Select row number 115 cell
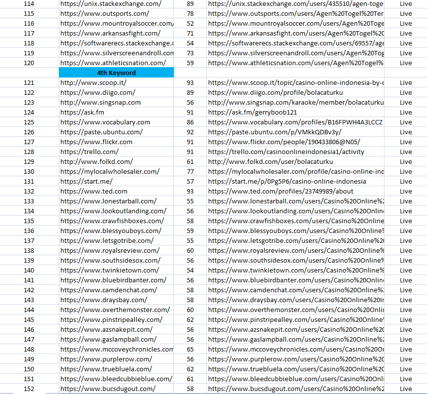Image resolution: width=427 pixels, height=394 pixels. point(29,14)
